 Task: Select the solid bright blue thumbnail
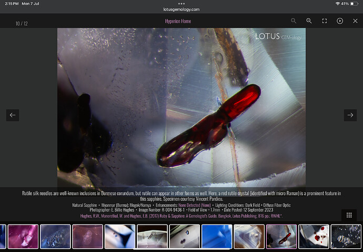point(217,237)
